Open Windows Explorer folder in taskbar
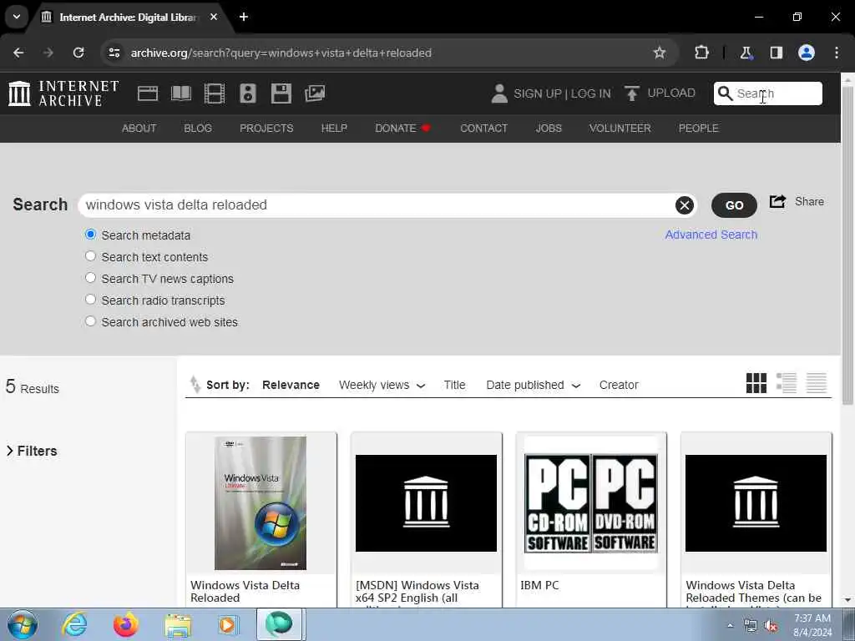The height and width of the screenshot is (641, 855). tap(178, 625)
